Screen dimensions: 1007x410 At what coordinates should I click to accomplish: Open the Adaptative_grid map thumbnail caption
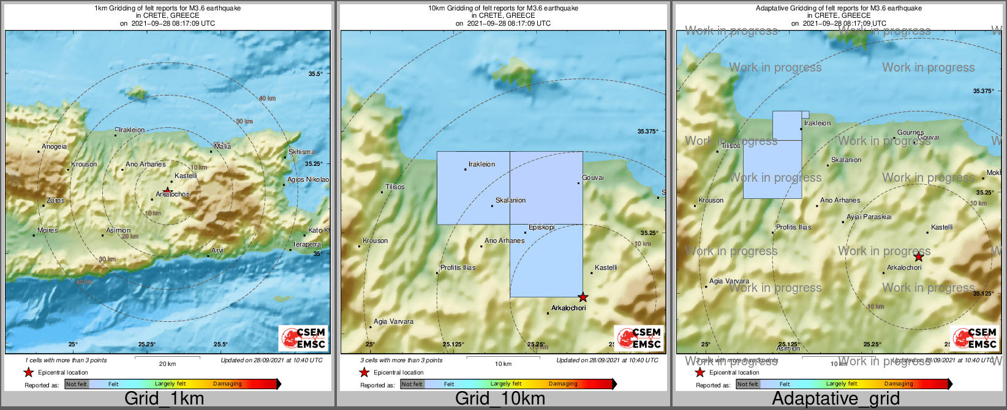click(835, 398)
